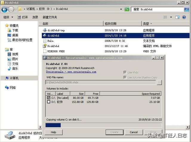This screenshot has height=142, width=191.
Task: Open the address bar history dropdown
Action: [x=121, y=9]
